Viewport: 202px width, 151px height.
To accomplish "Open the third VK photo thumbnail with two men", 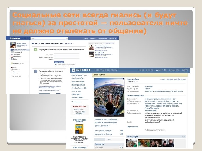I will (156, 143).
